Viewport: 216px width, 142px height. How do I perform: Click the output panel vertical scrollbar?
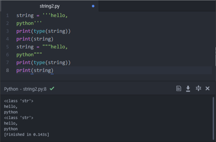[213, 118]
